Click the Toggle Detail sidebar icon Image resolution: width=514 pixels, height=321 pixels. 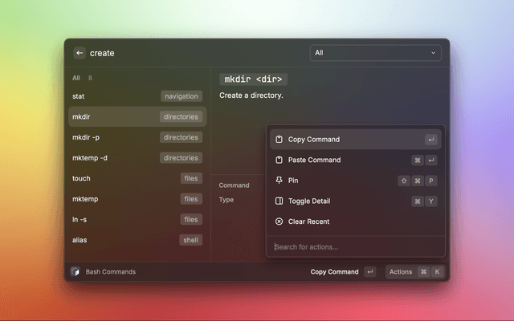(x=279, y=201)
